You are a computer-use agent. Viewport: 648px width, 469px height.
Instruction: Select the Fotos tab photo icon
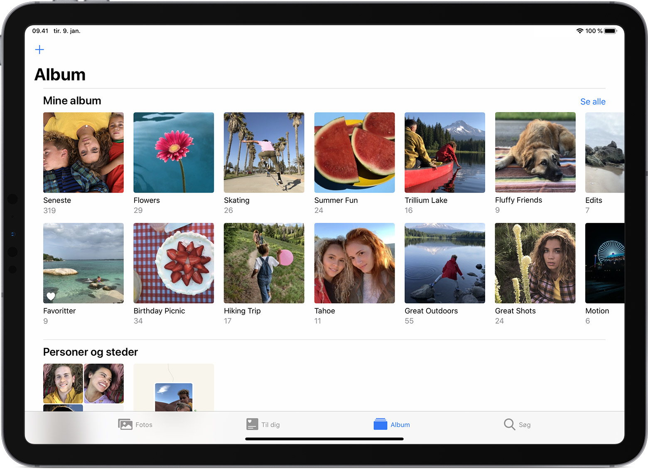point(125,424)
